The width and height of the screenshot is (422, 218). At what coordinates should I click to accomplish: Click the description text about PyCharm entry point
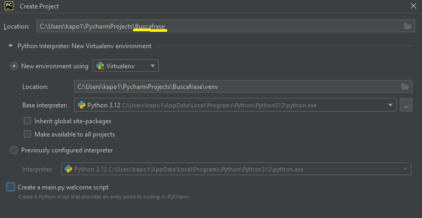coord(104,197)
